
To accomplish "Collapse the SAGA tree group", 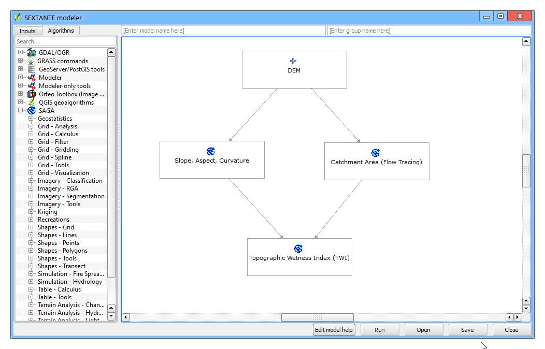I will (x=21, y=110).
